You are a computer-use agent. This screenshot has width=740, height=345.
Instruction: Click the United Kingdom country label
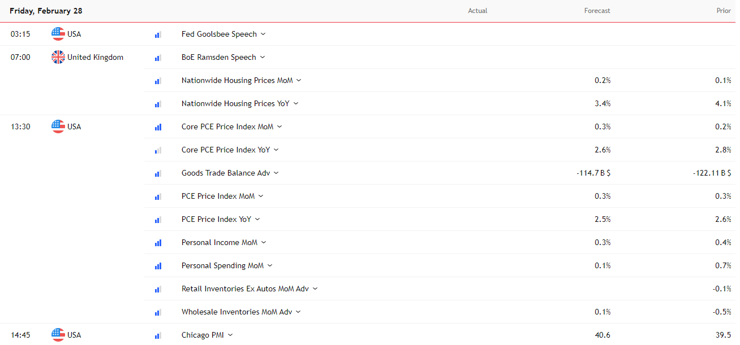[x=95, y=57]
